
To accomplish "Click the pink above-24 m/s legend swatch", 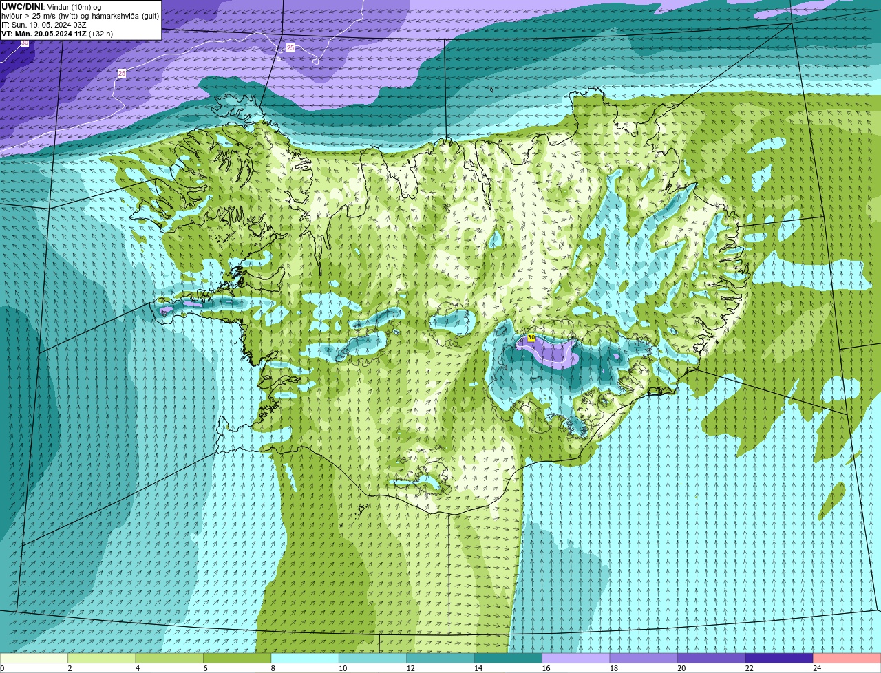I will 847,659.
